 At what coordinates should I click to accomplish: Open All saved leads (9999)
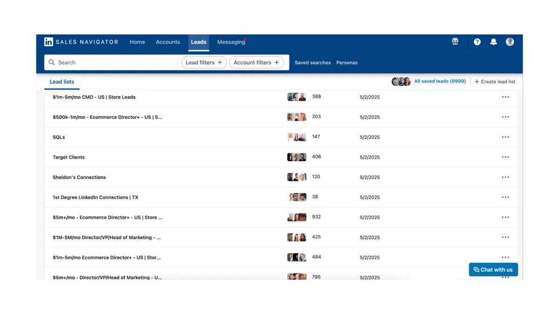pyautogui.click(x=440, y=81)
